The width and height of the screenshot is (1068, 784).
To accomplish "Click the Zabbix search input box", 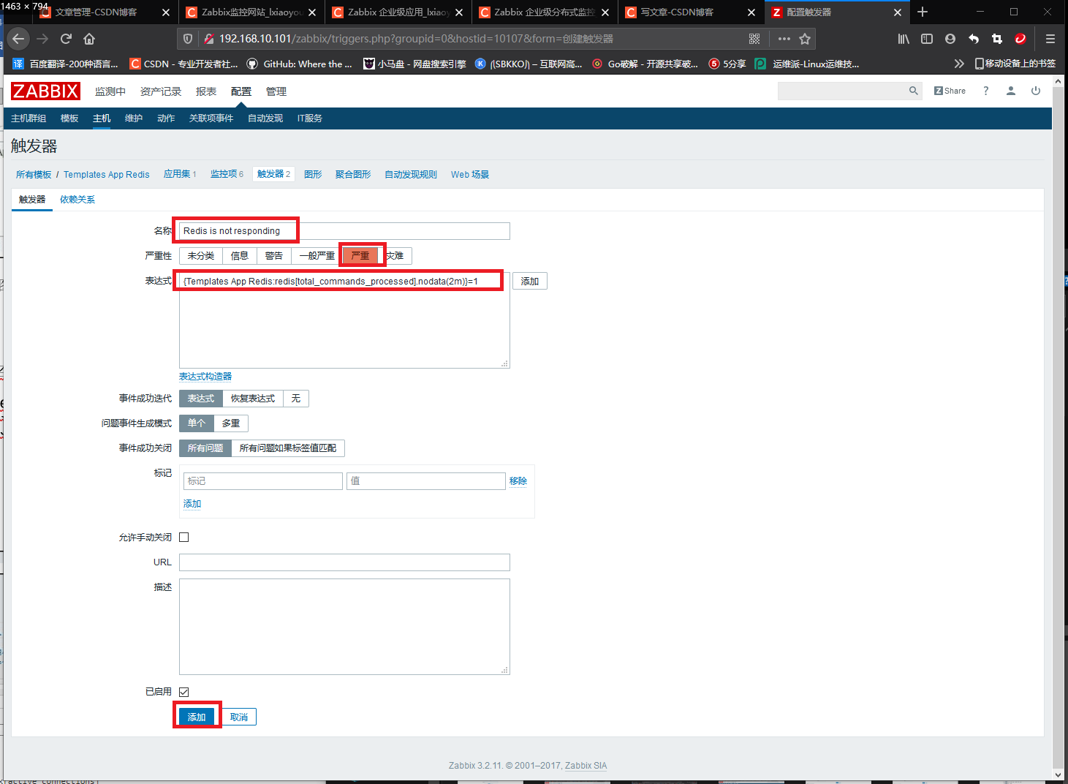I will click(842, 91).
